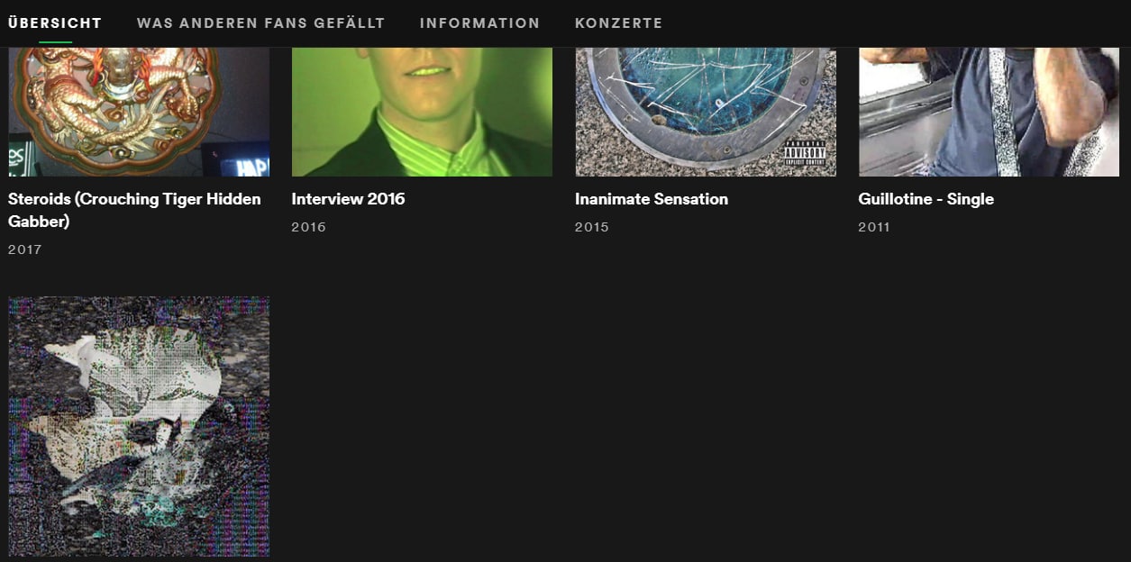This screenshot has height=562, width=1131.
Task: Open the Guillotine - Single cover art
Action: [989, 112]
